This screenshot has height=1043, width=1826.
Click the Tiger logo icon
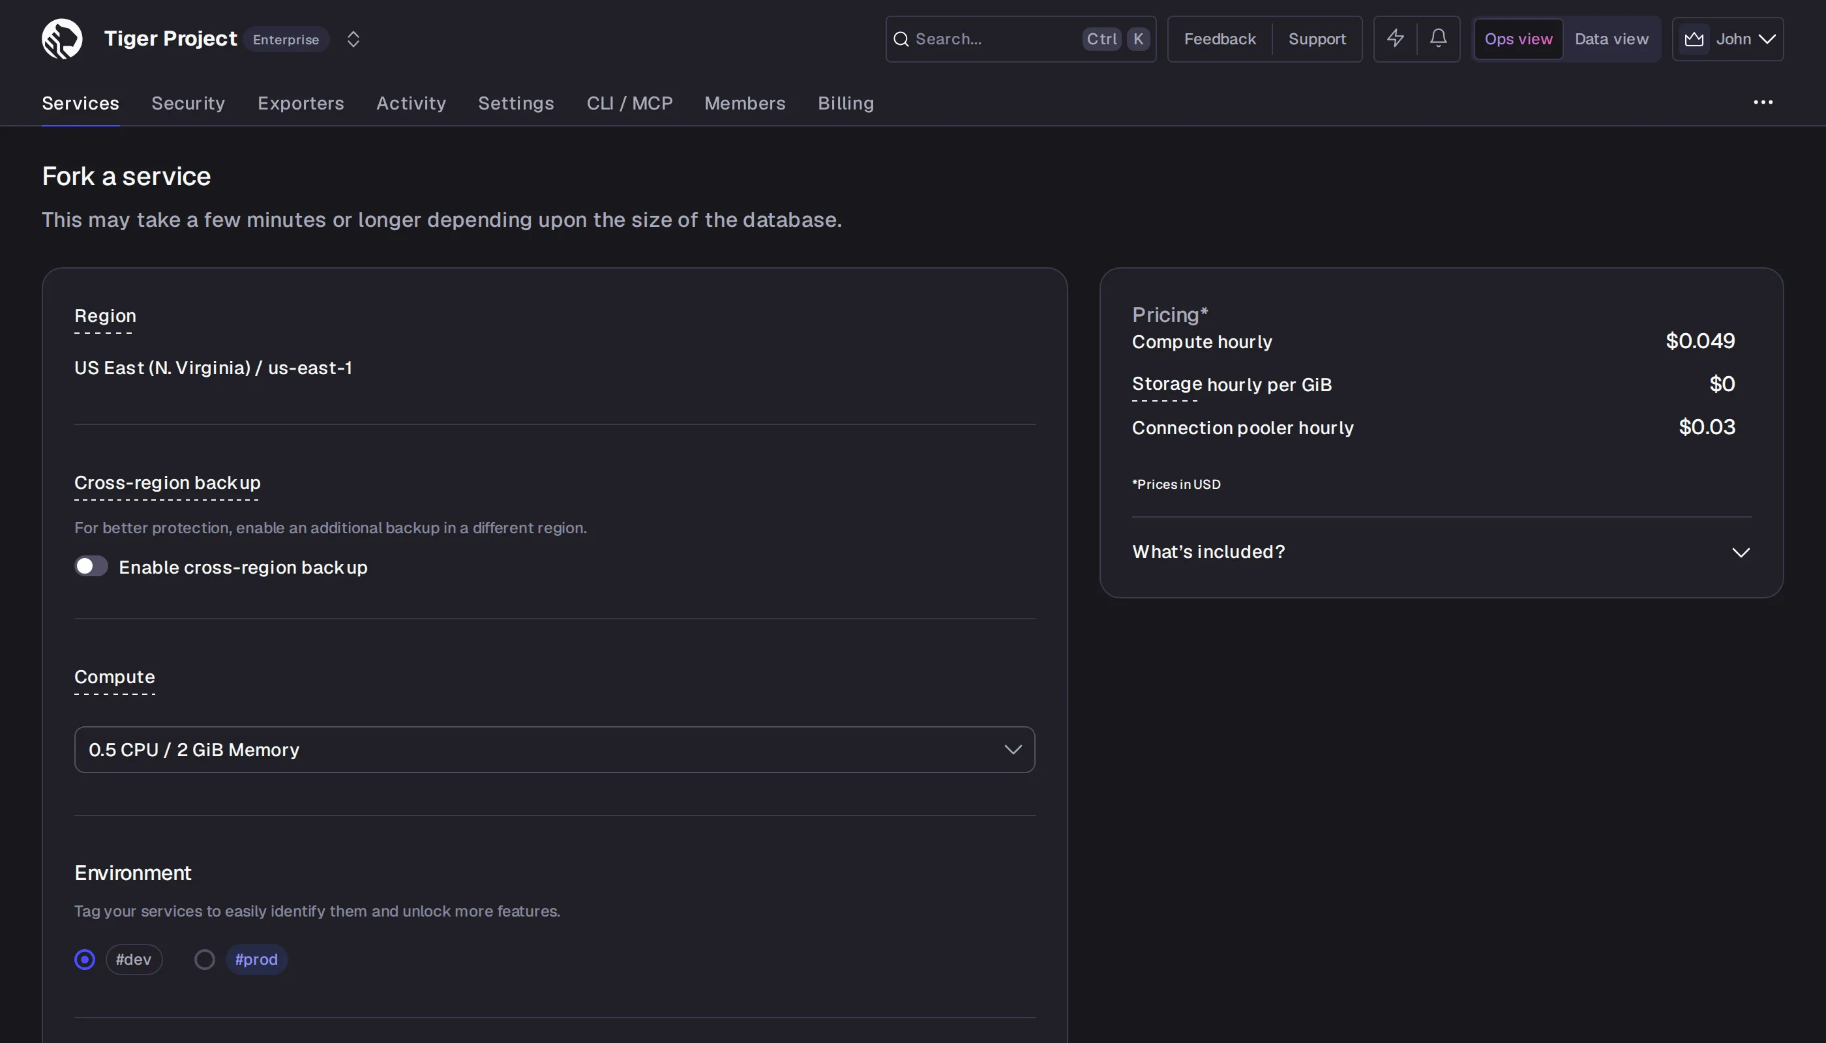point(63,38)
